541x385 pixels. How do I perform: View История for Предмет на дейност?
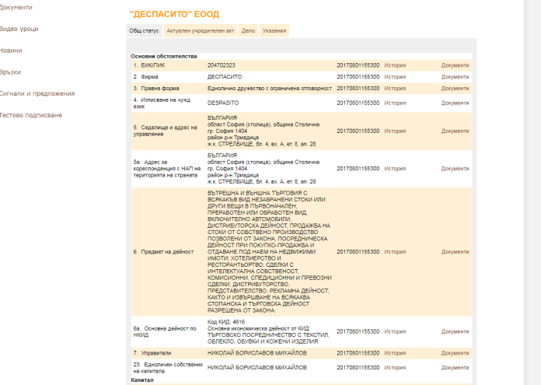click(x=395, y=252)
